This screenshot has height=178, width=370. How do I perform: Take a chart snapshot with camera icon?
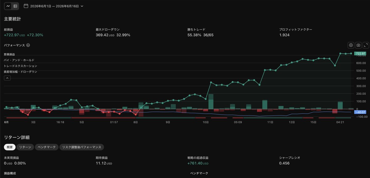[x=358, y=45]
